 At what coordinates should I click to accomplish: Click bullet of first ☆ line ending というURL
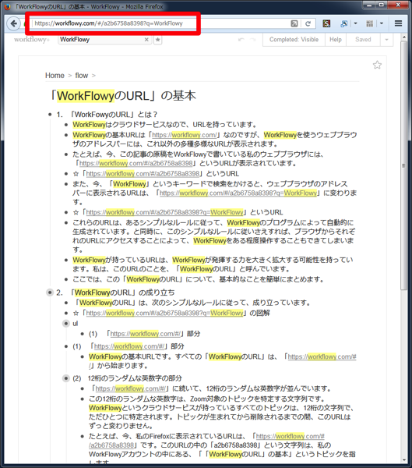click(66, 174)
